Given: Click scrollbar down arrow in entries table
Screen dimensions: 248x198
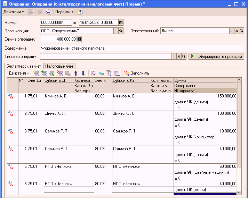Looking at the screenshot, I should pyautogui.click(x=239, y=192).
